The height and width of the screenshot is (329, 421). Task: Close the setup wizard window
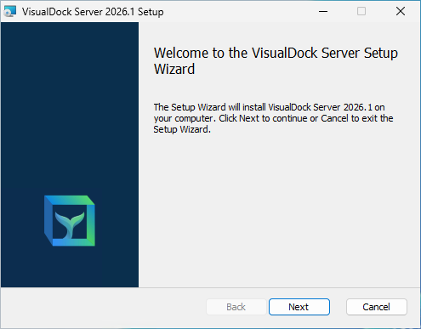[x=401, y=11]
